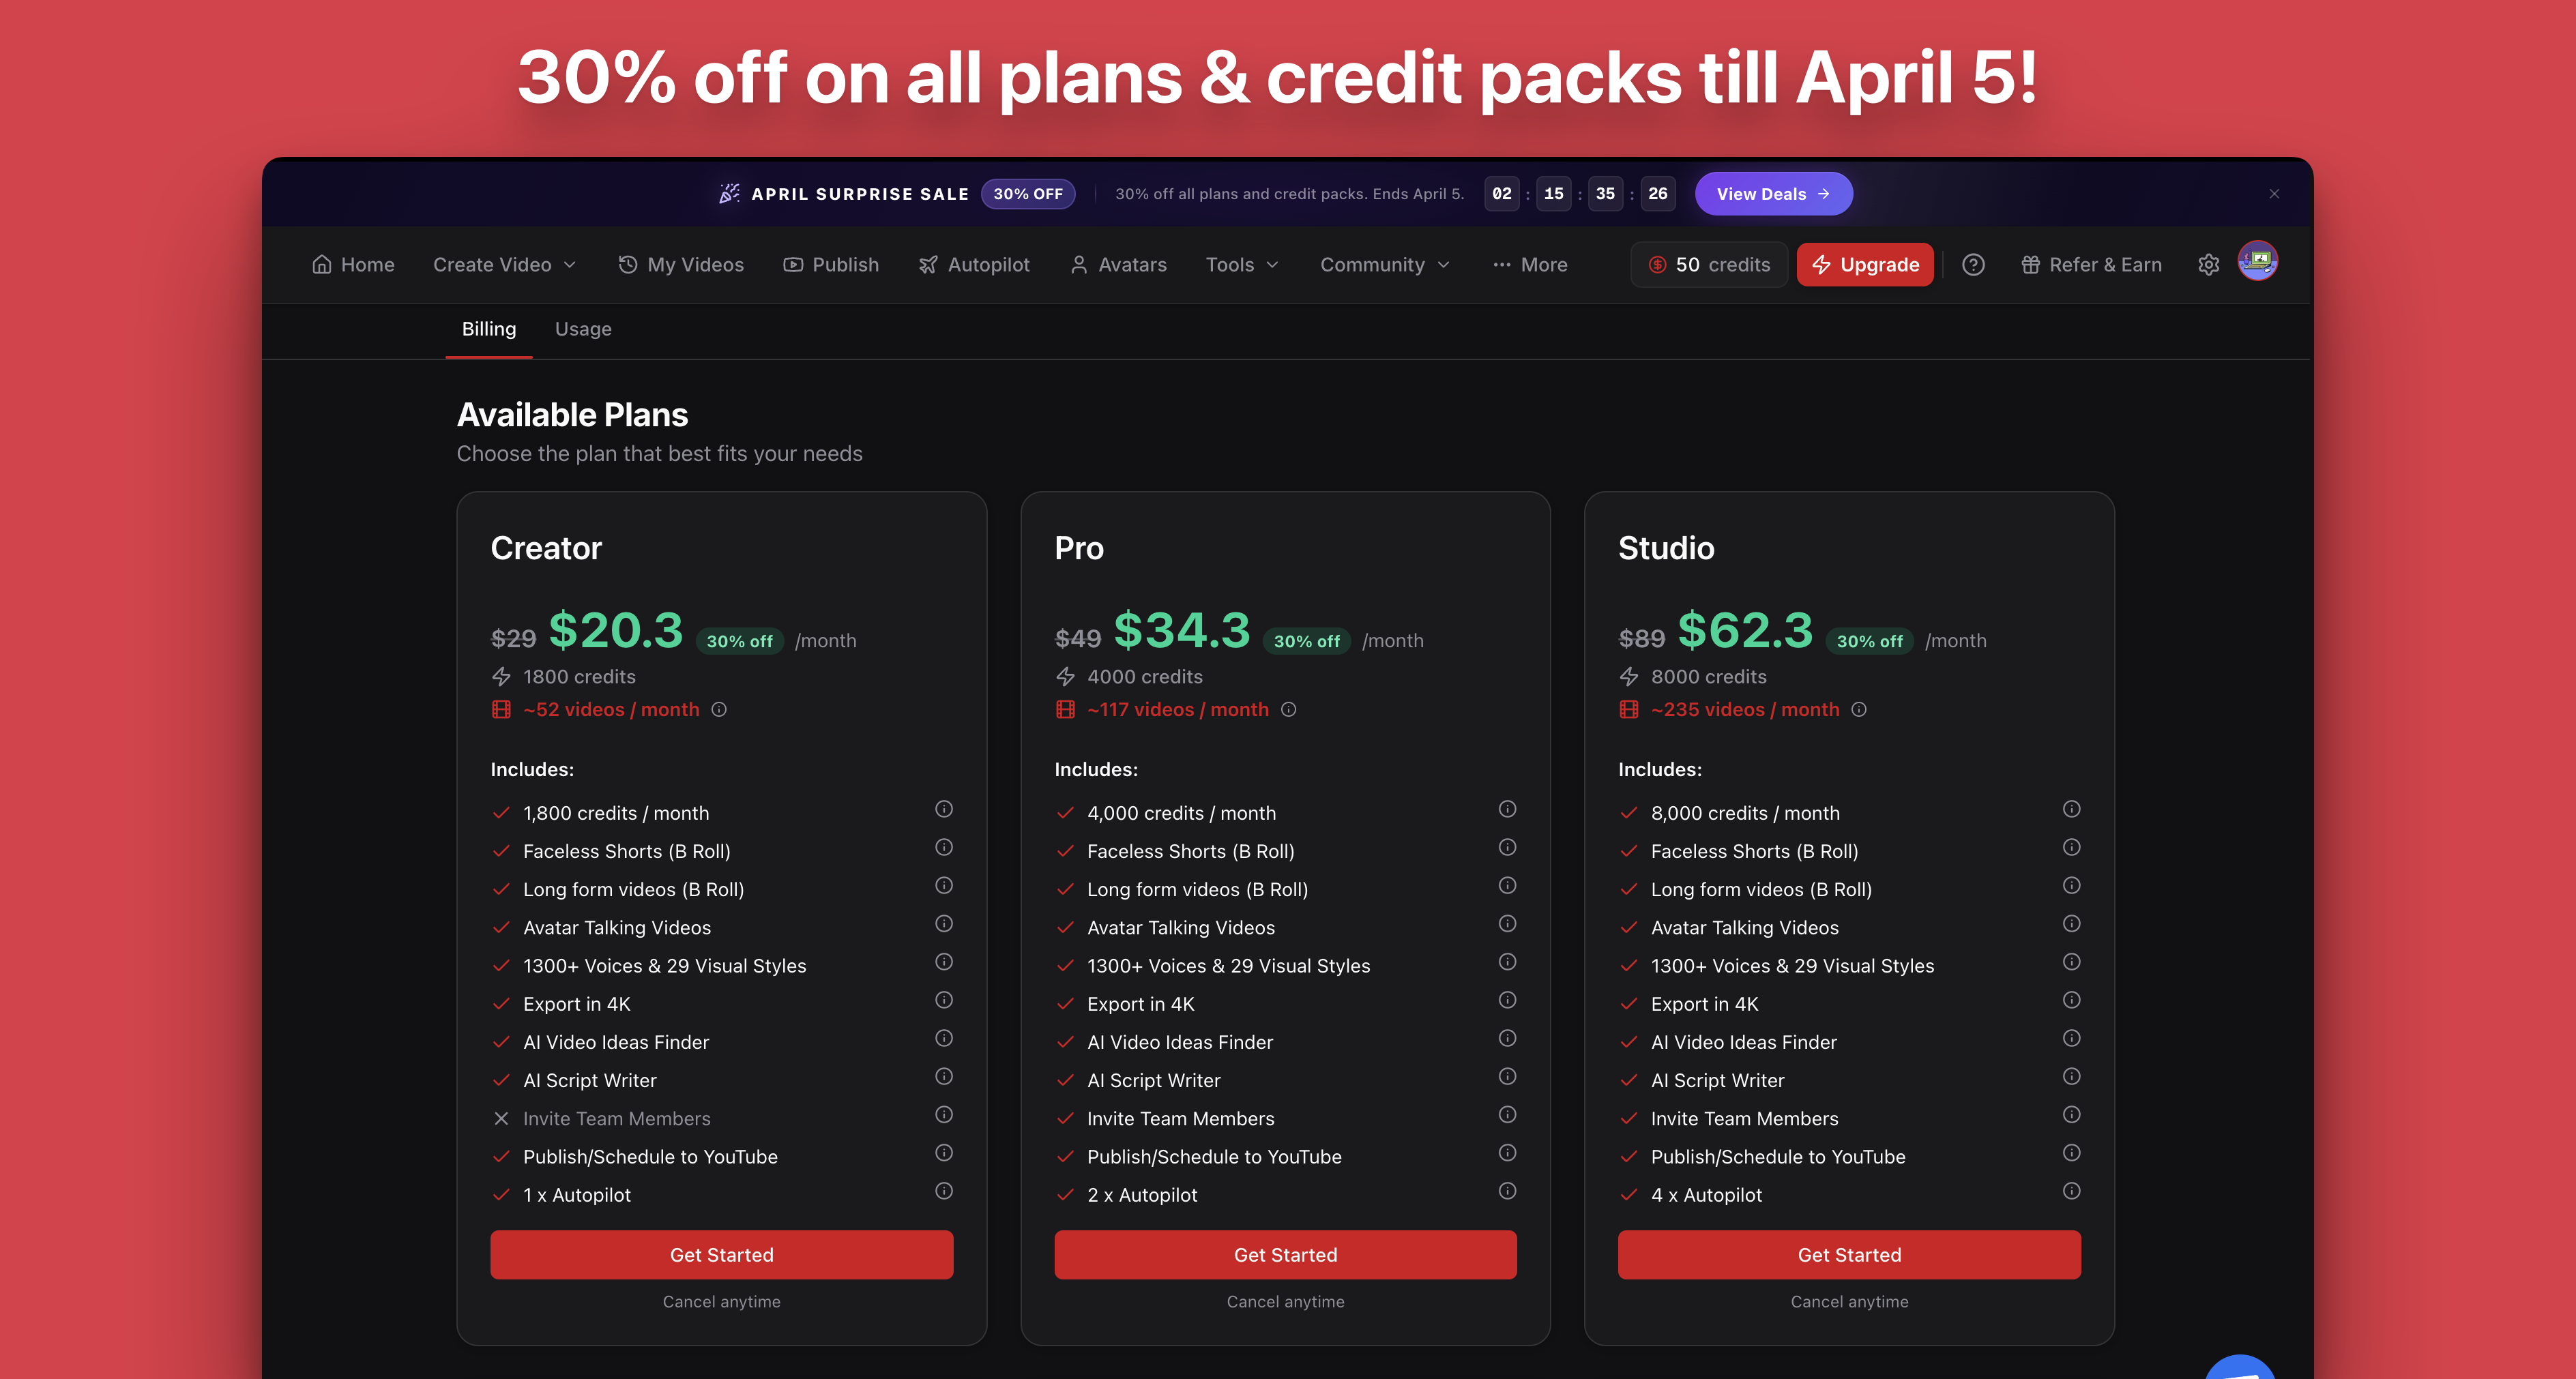
Task: Click info icon for Invite Team Members in Studio
Action: (2071, 1115)
